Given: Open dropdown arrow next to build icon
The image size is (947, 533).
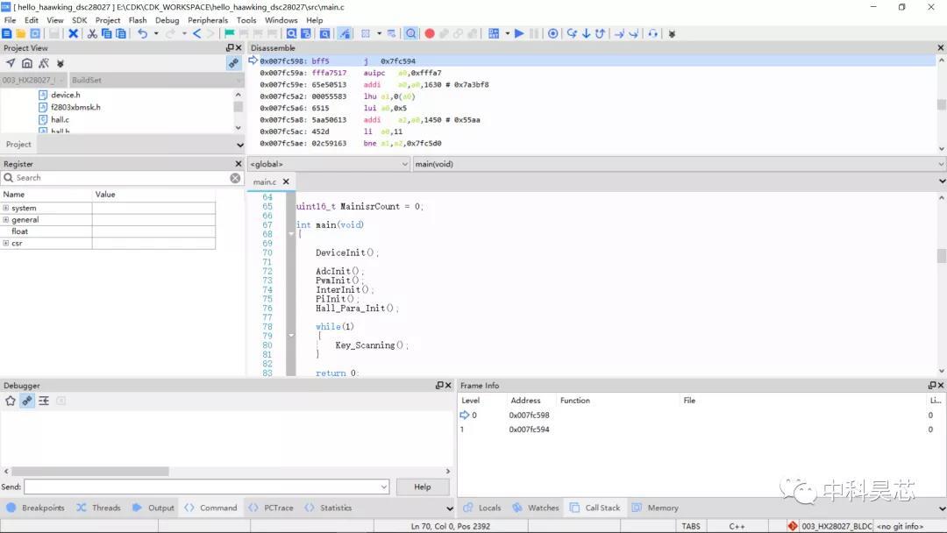Looking at the screenshot, I should [x=508, y=34].
